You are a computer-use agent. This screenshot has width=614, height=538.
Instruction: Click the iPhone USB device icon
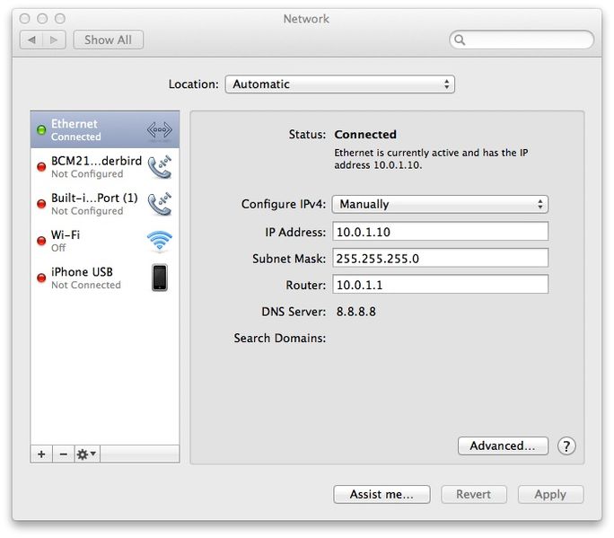point(160,278)
